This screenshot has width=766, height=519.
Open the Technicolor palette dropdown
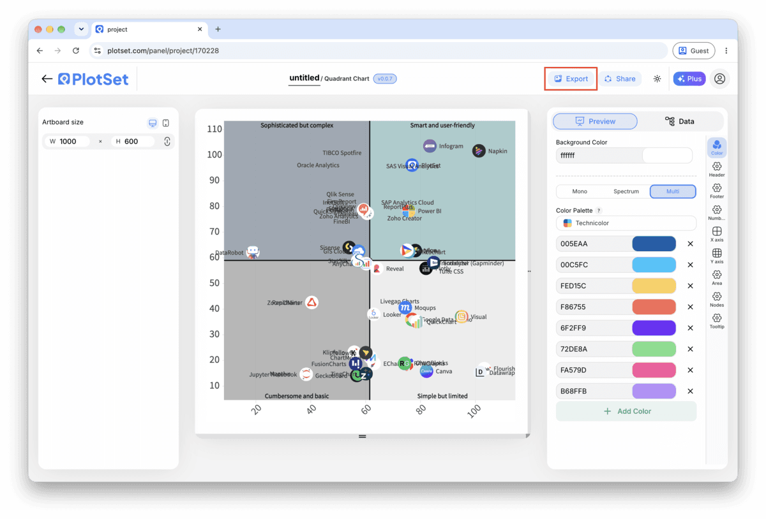(626, 223)
